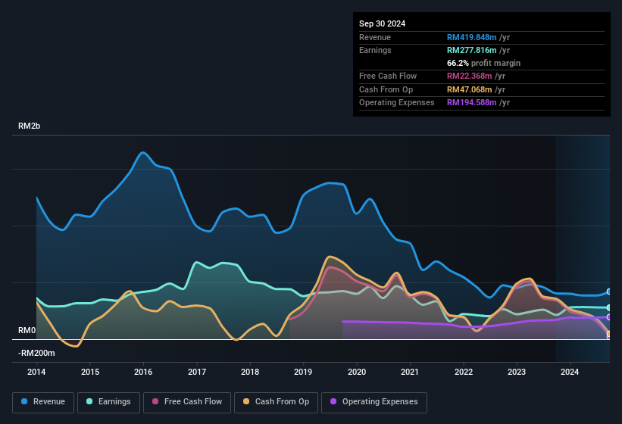Click the 2014 x-axis label
Image resolution: width=622 pixels, height=424 pixels.
point(36,372)
